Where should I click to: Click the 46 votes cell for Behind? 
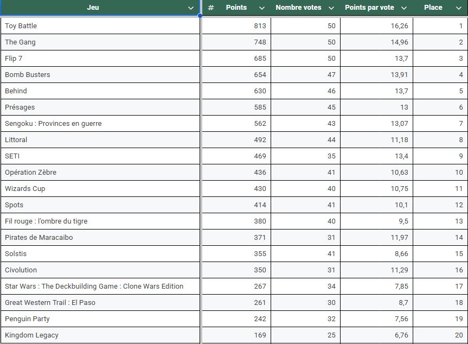[306, 91]
